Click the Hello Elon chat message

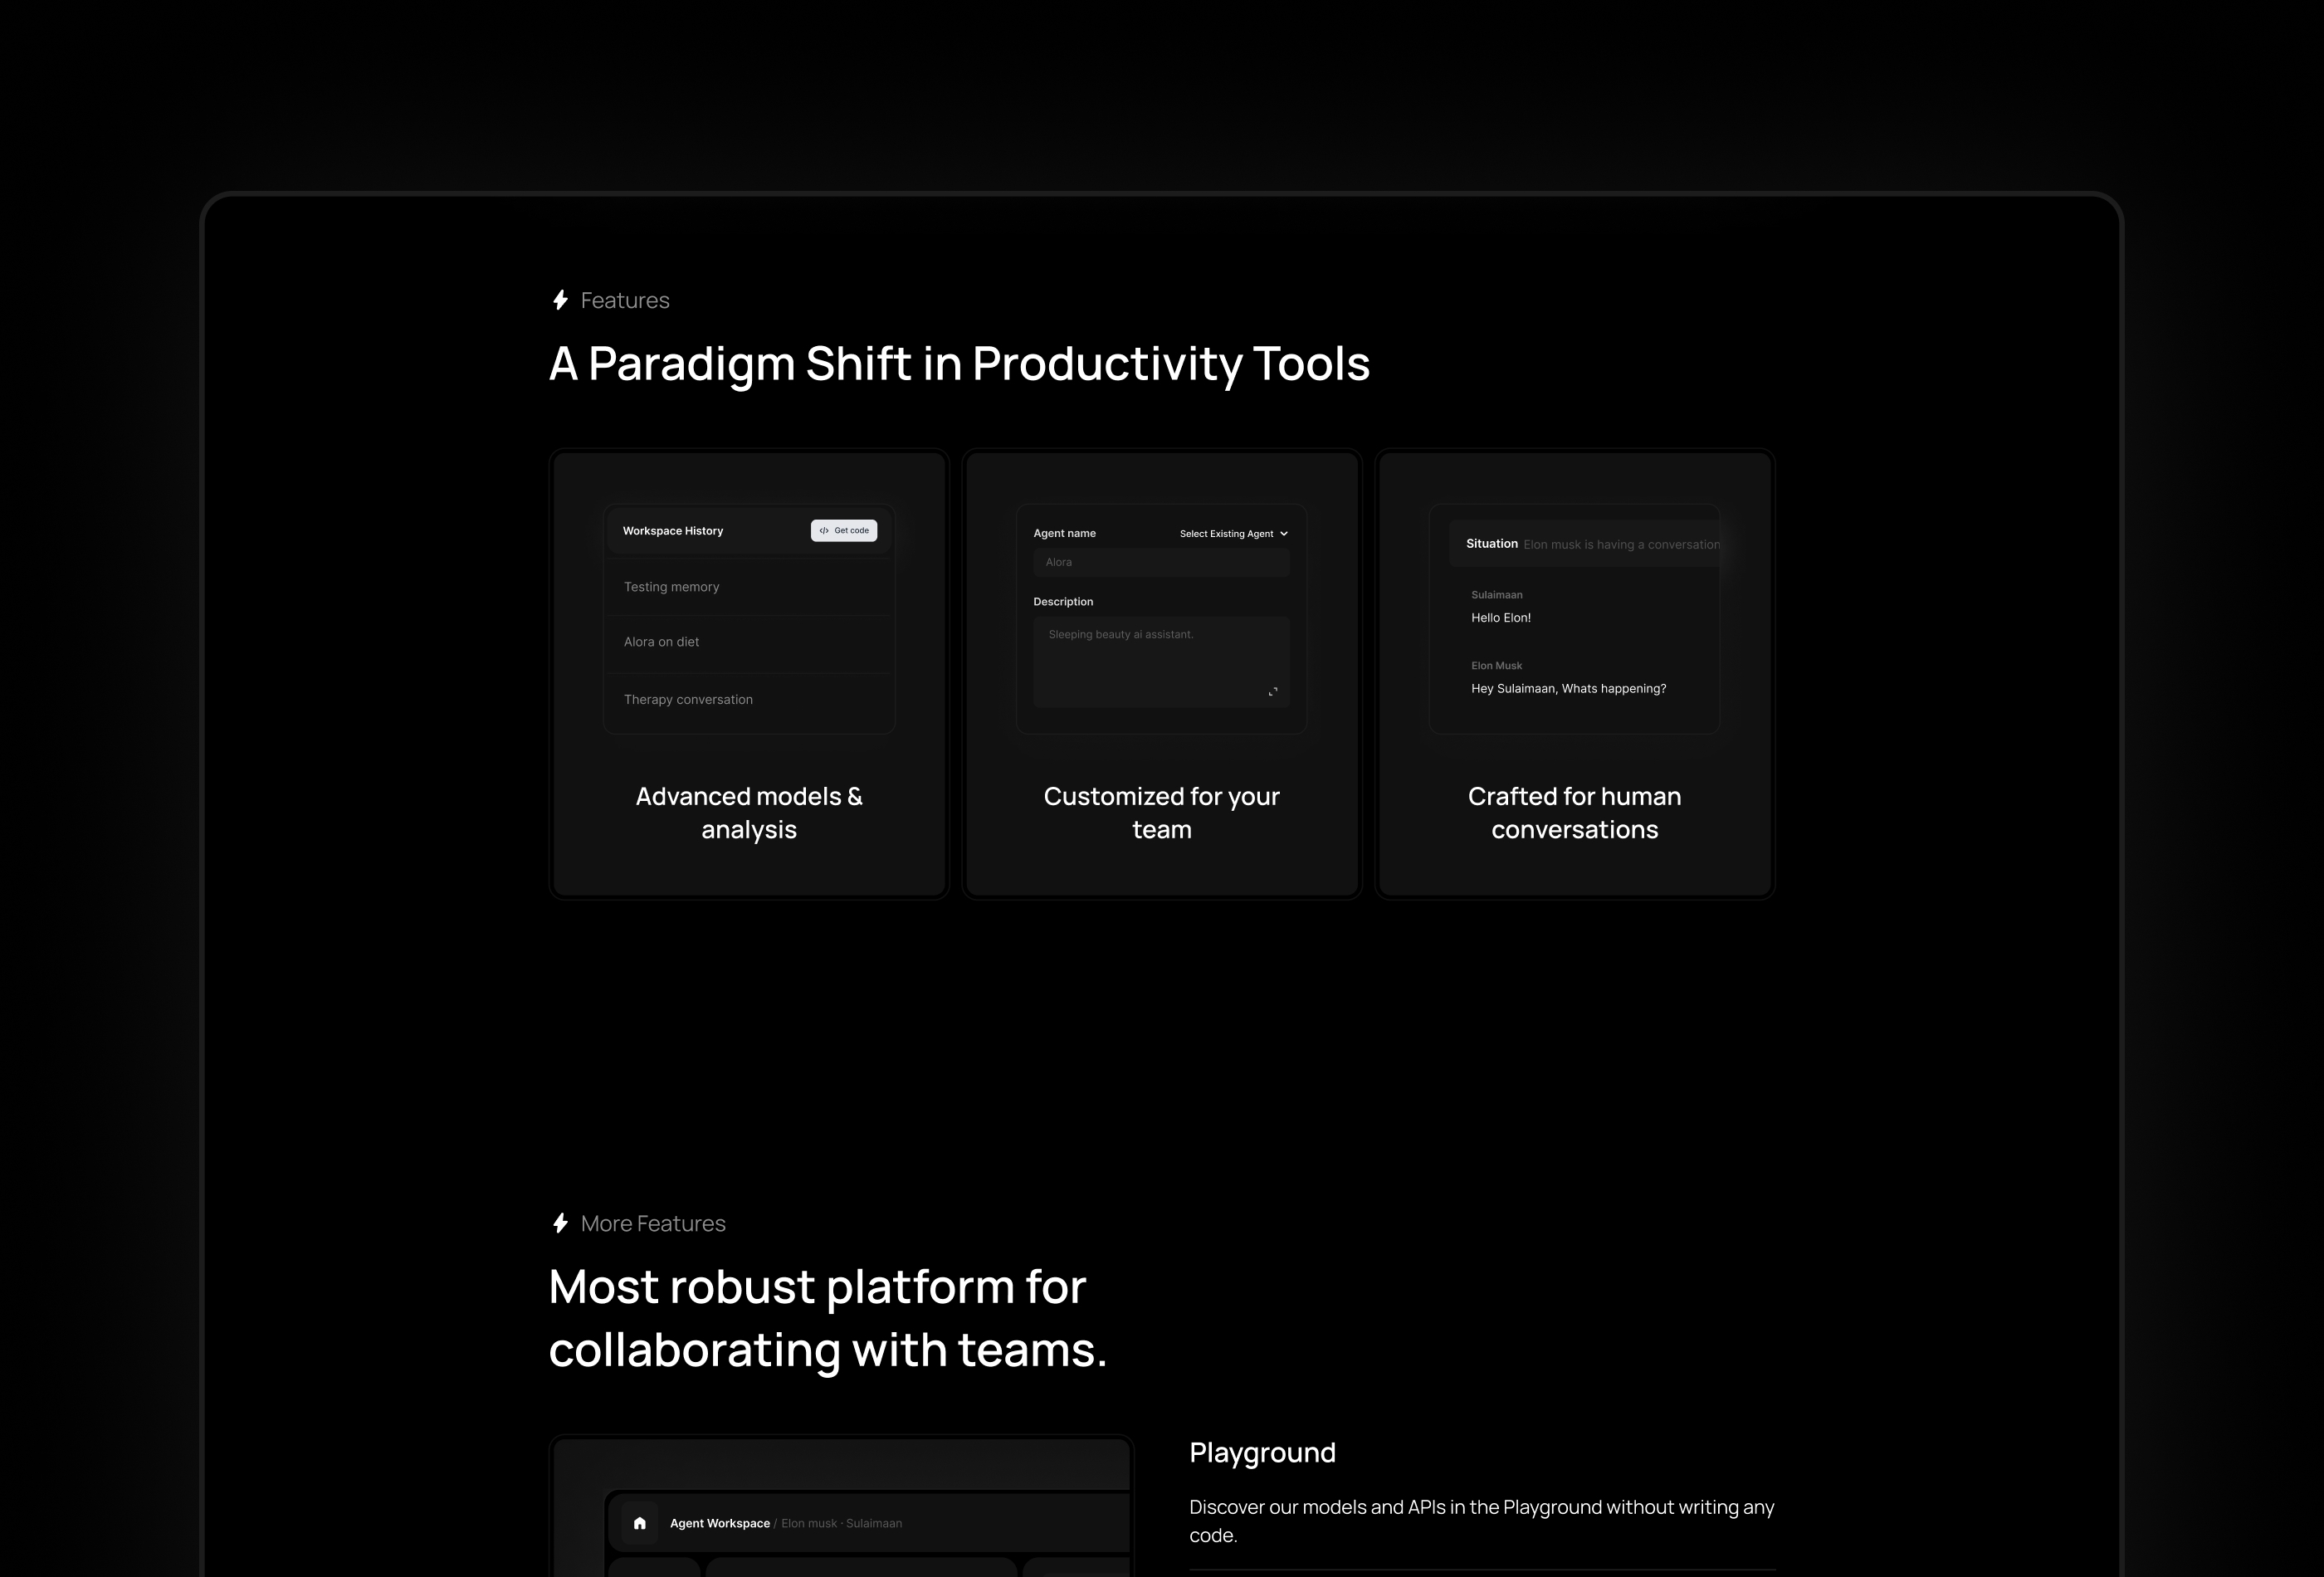pos(1501,617)
